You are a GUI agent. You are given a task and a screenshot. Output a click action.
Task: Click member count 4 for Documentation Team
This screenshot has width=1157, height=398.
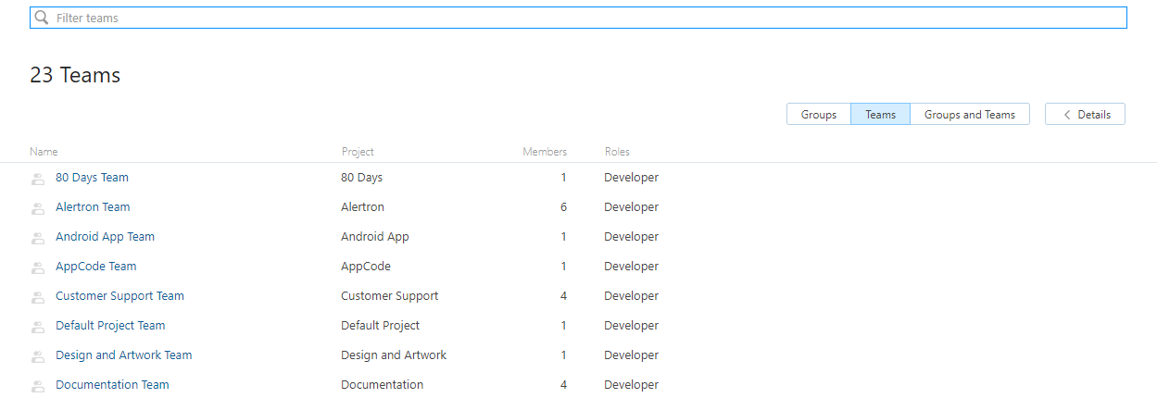click(563, 385)
